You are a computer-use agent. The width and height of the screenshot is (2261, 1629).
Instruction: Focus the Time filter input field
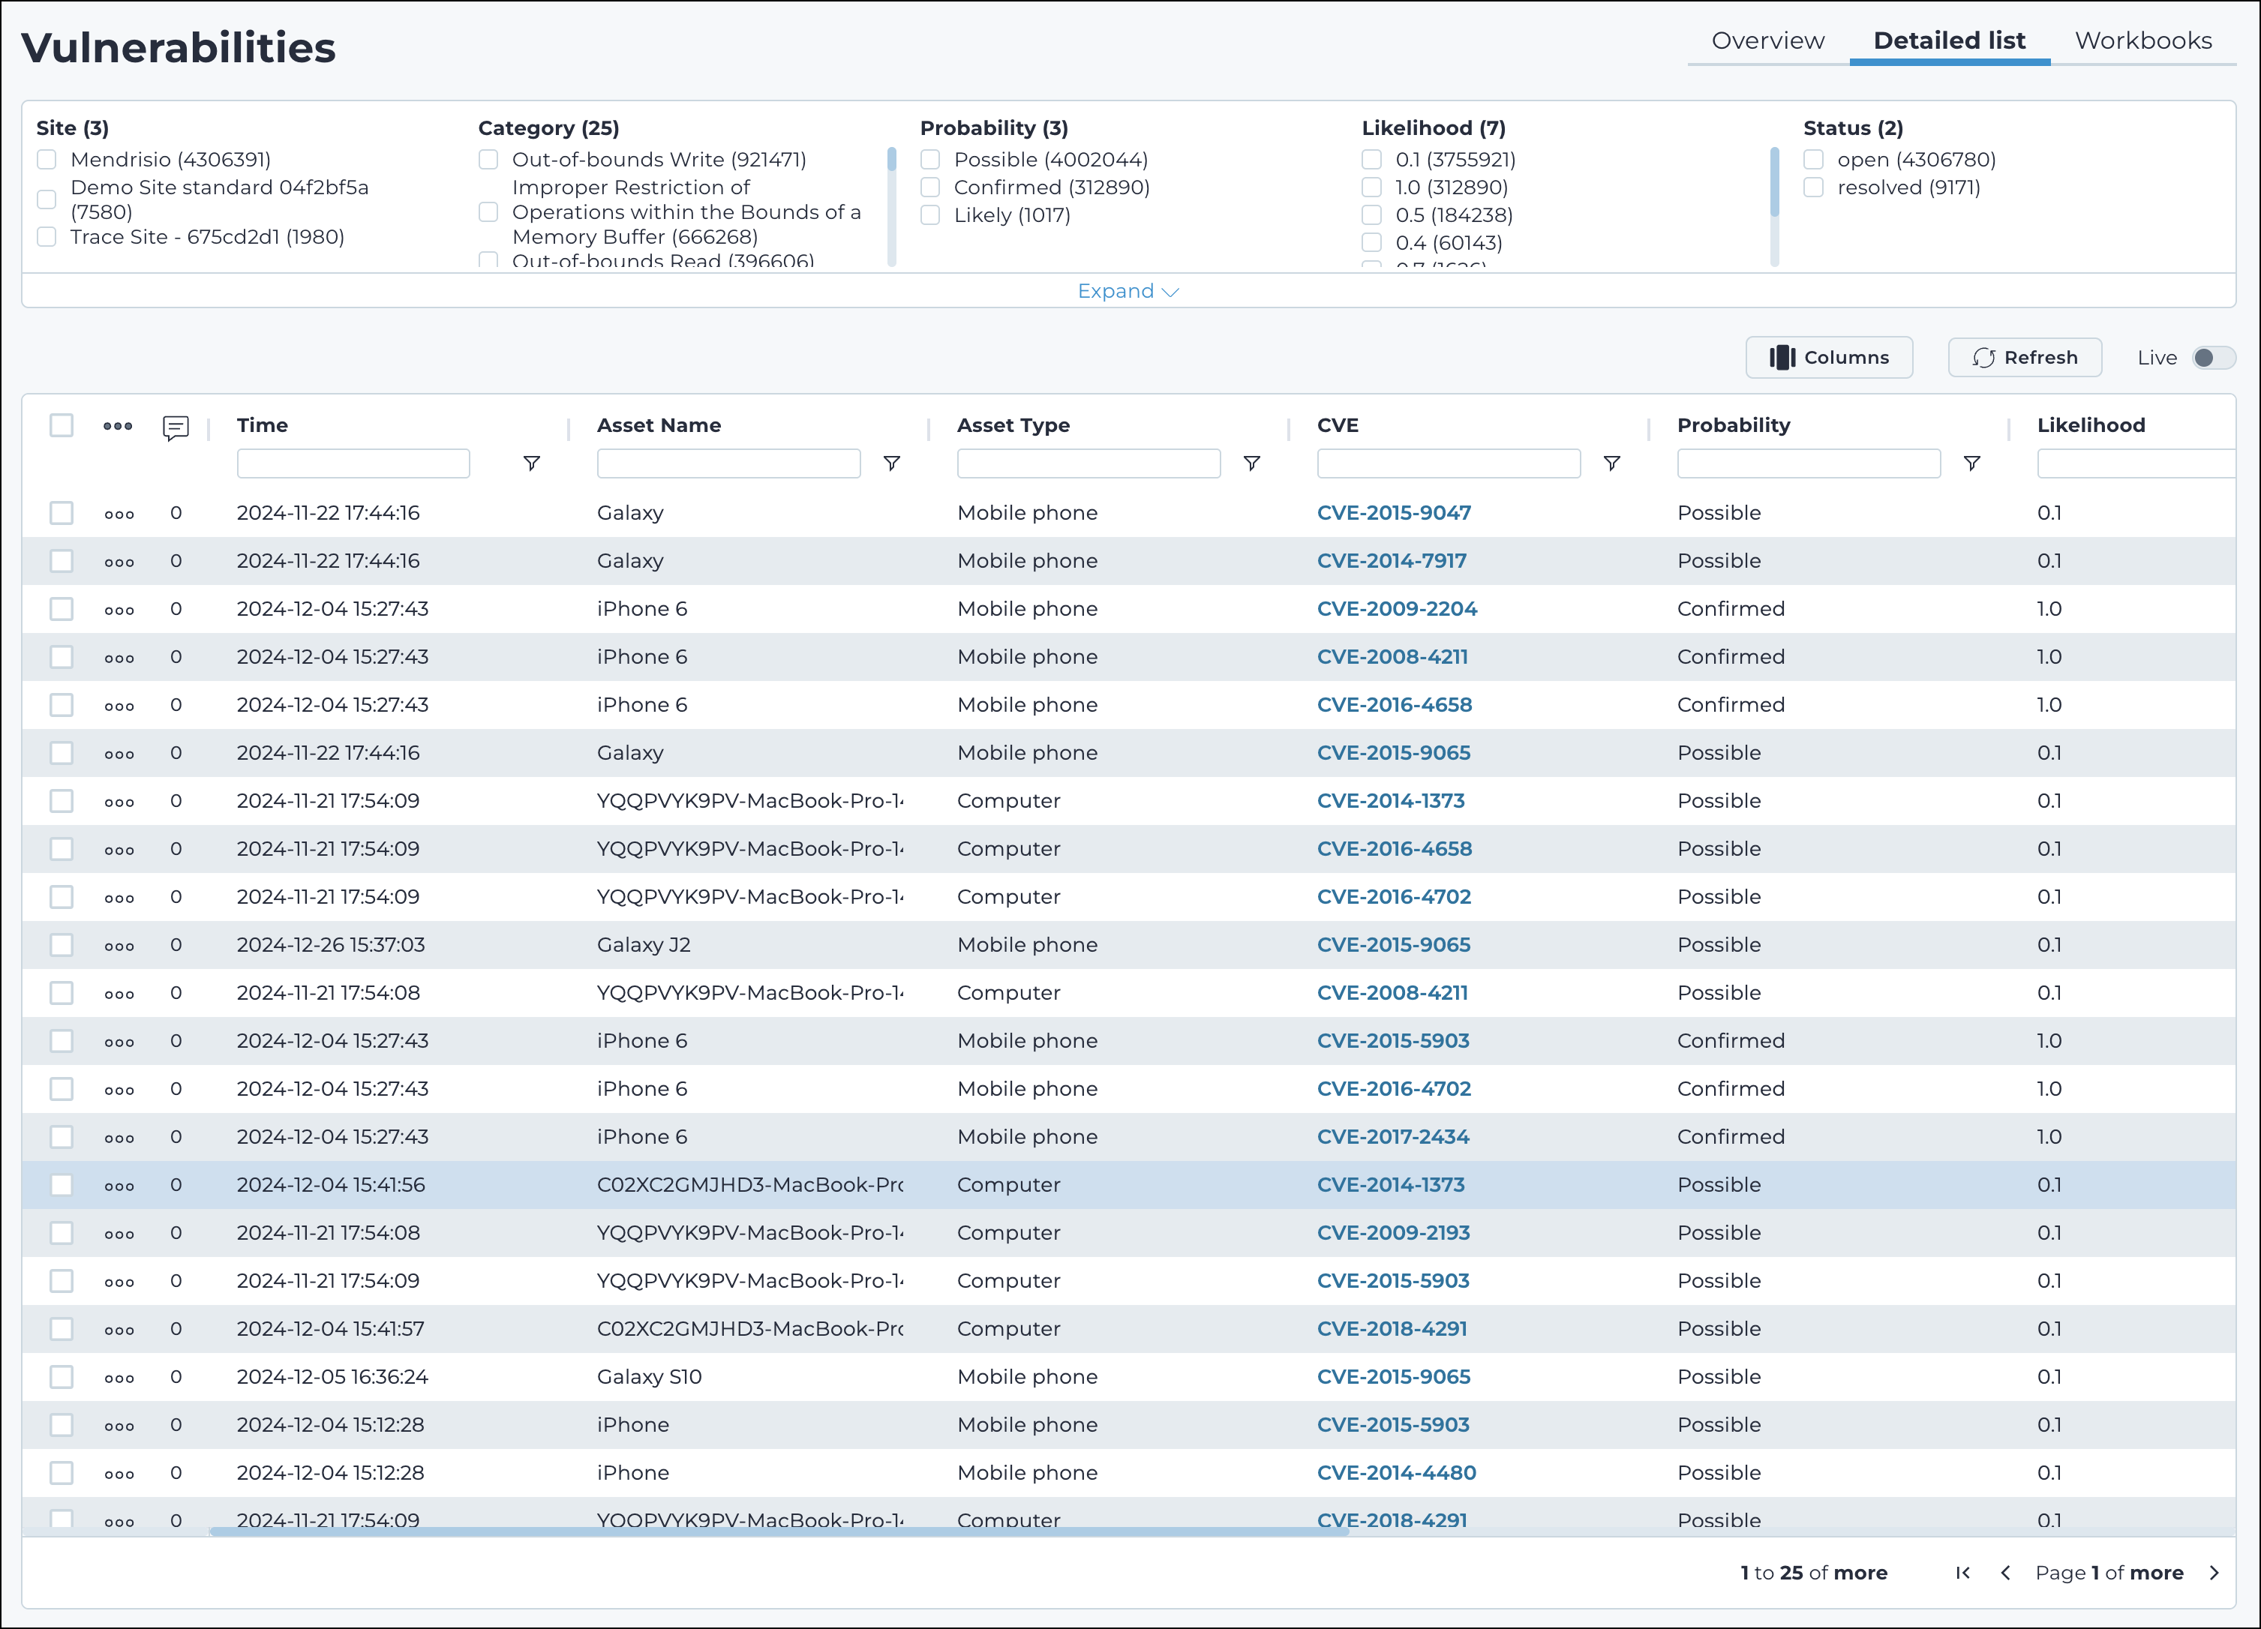[x=353, y=463]
